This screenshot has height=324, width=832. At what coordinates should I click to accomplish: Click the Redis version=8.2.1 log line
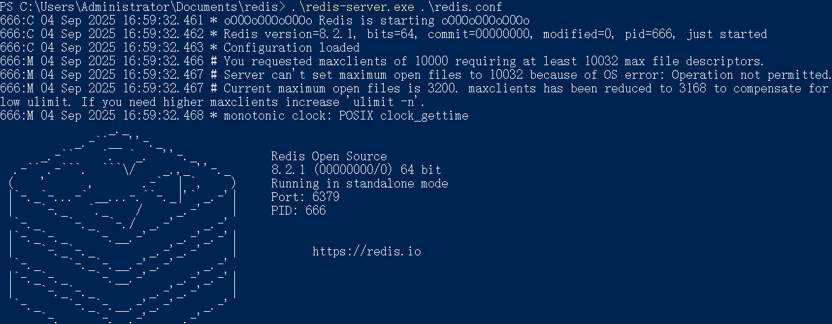pos(384,34)
